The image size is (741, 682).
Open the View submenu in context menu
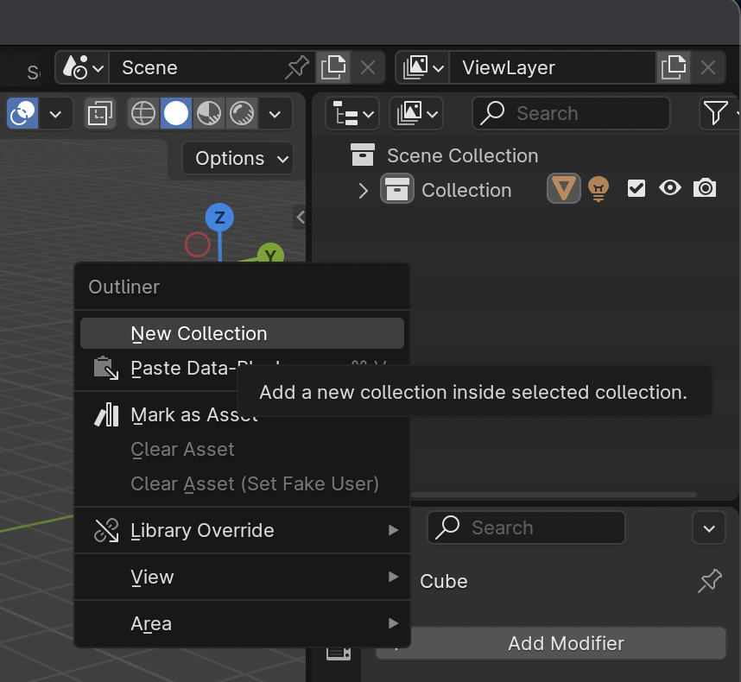pos(242,578)
